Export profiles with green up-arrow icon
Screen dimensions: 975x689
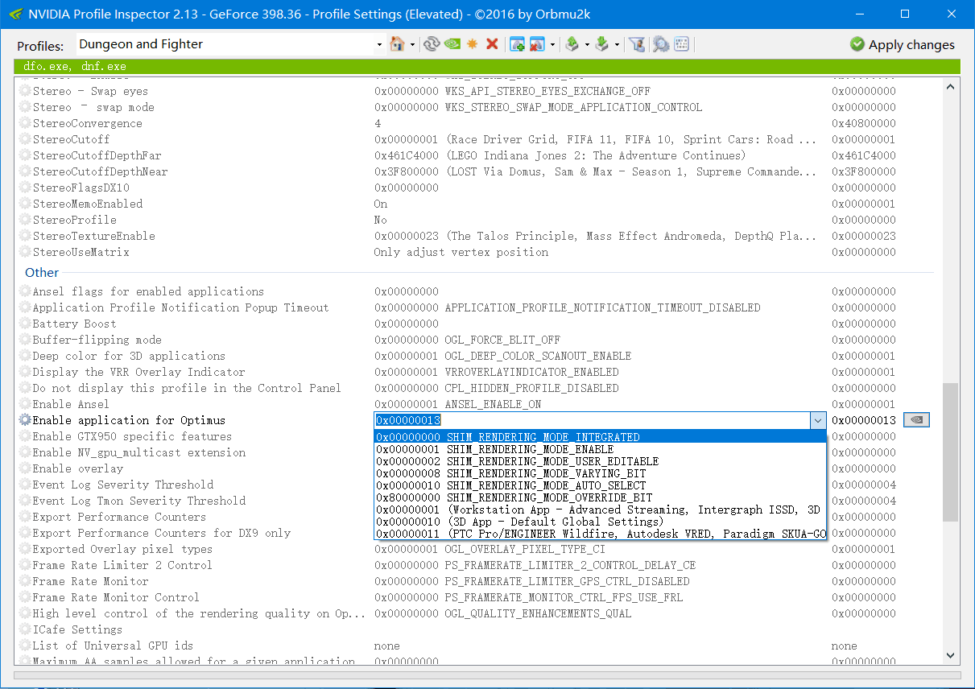[x=572, y=44]
